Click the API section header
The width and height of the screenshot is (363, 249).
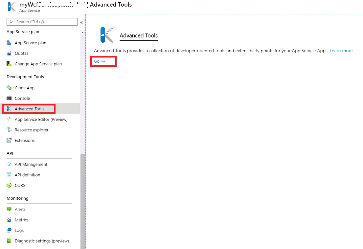10,153
